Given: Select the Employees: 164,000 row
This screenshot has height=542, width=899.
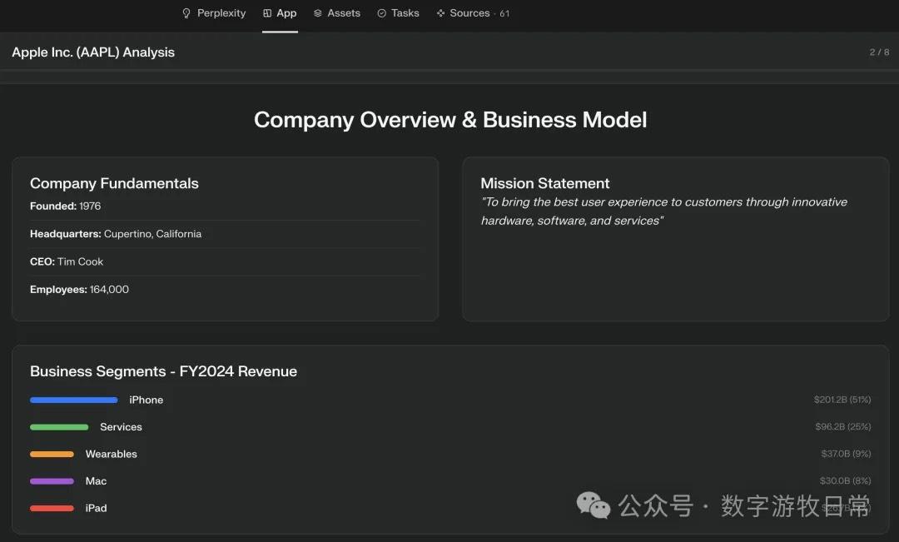Looking at the screenshot, I should (79, 290).
